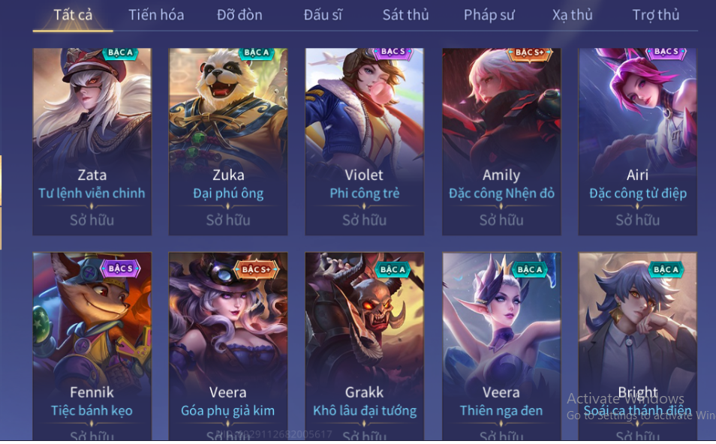
Task: Click BẬC S+ badge on Amily card
Action: coord(530,53)
